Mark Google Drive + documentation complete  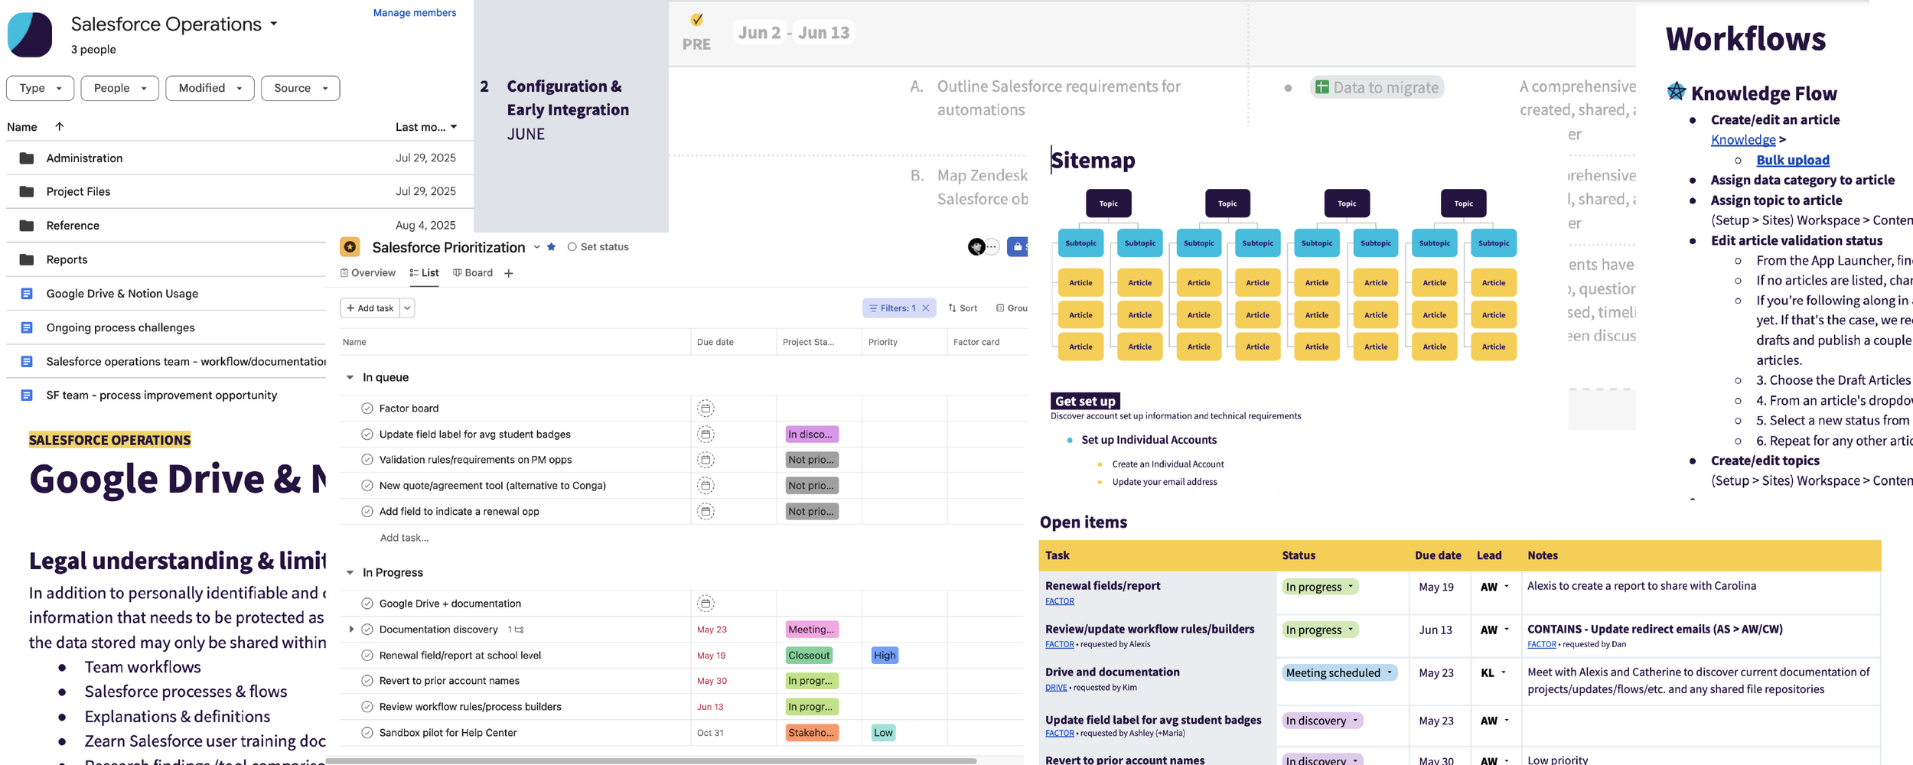367,604
